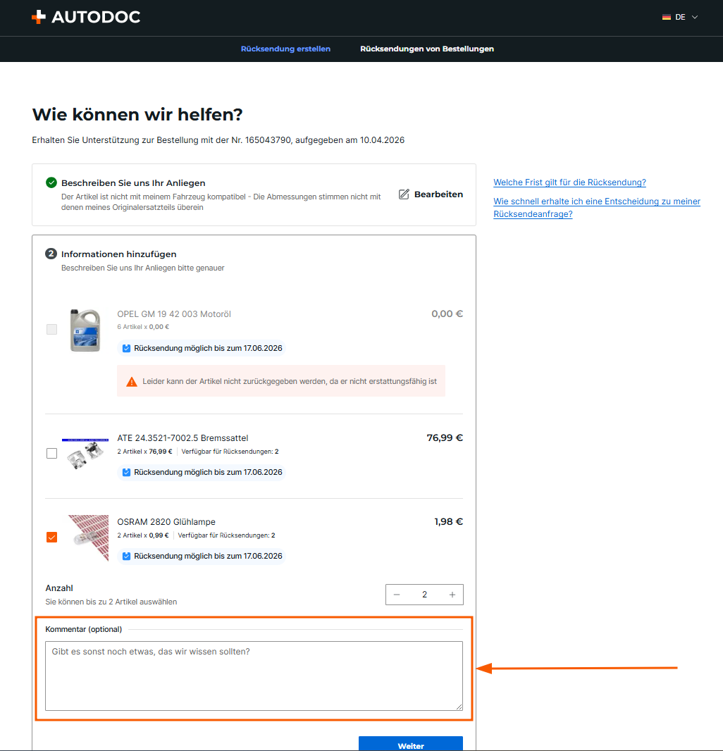This screenshot has height=751, width=723.
Task: Click the minus quantity button
Action: coord(397,595)
